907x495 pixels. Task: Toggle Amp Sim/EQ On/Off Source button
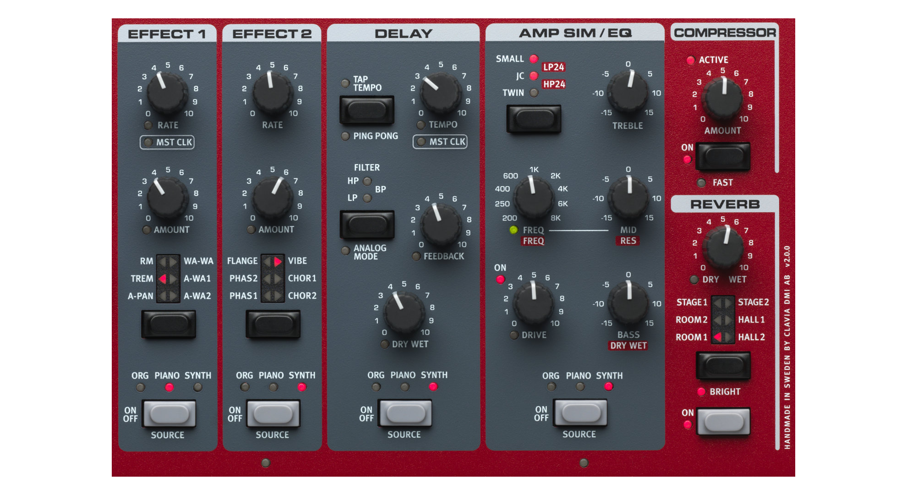[x=580, y=413]
